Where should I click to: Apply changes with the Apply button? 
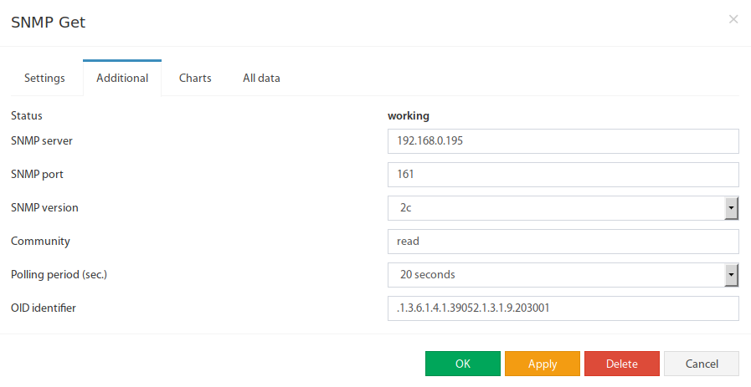tap(543, 364)
